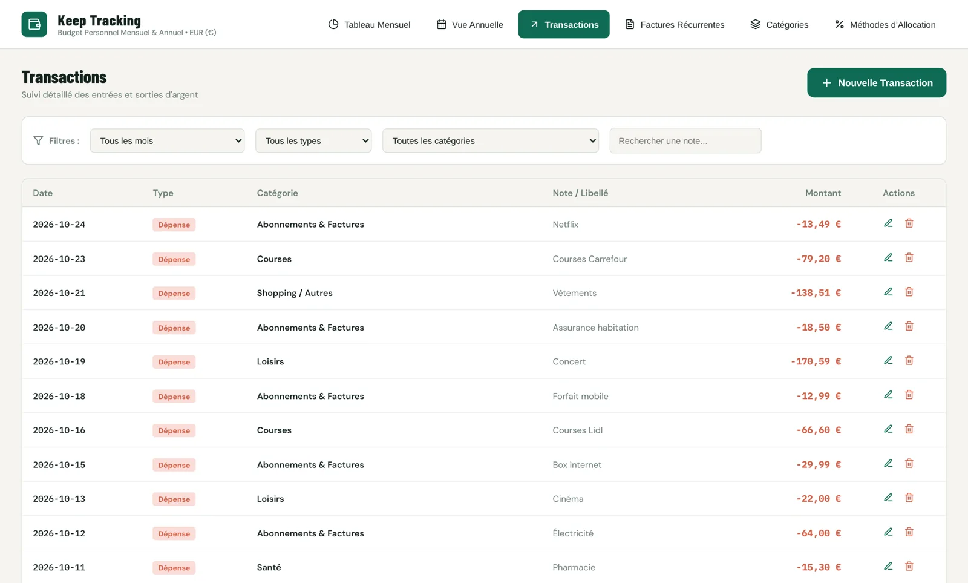Edit the Courses Lidl transaction
This screenshot has height=583, width=968.
coord(888,429)
